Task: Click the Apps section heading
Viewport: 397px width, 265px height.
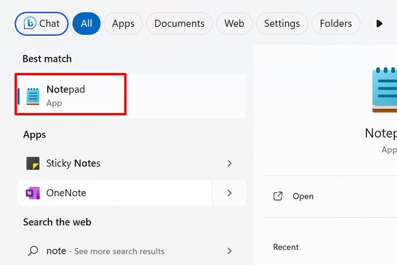Action: point(34,135)
